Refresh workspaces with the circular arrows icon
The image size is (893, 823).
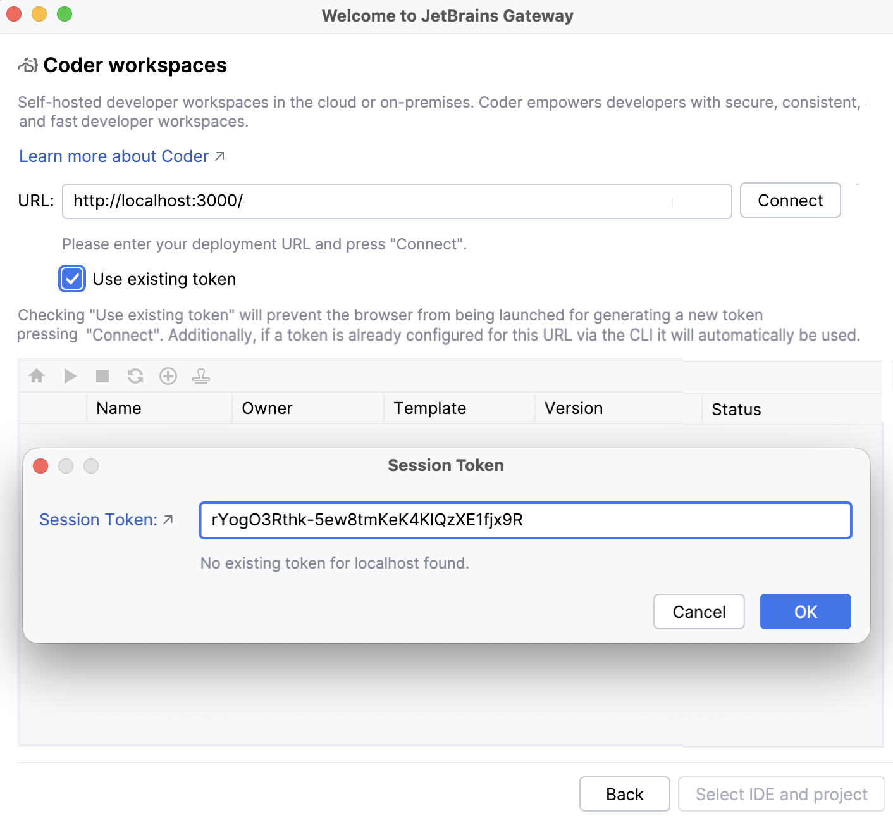tap(135, 376)
